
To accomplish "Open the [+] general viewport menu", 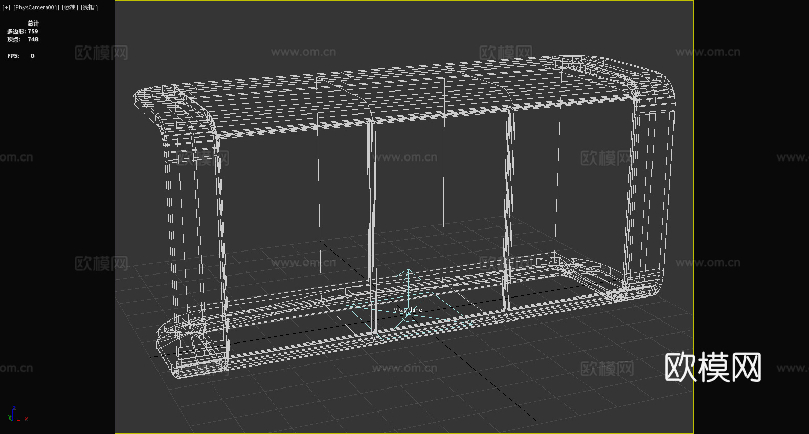I will pyautogui.click(x=6, y=7).
